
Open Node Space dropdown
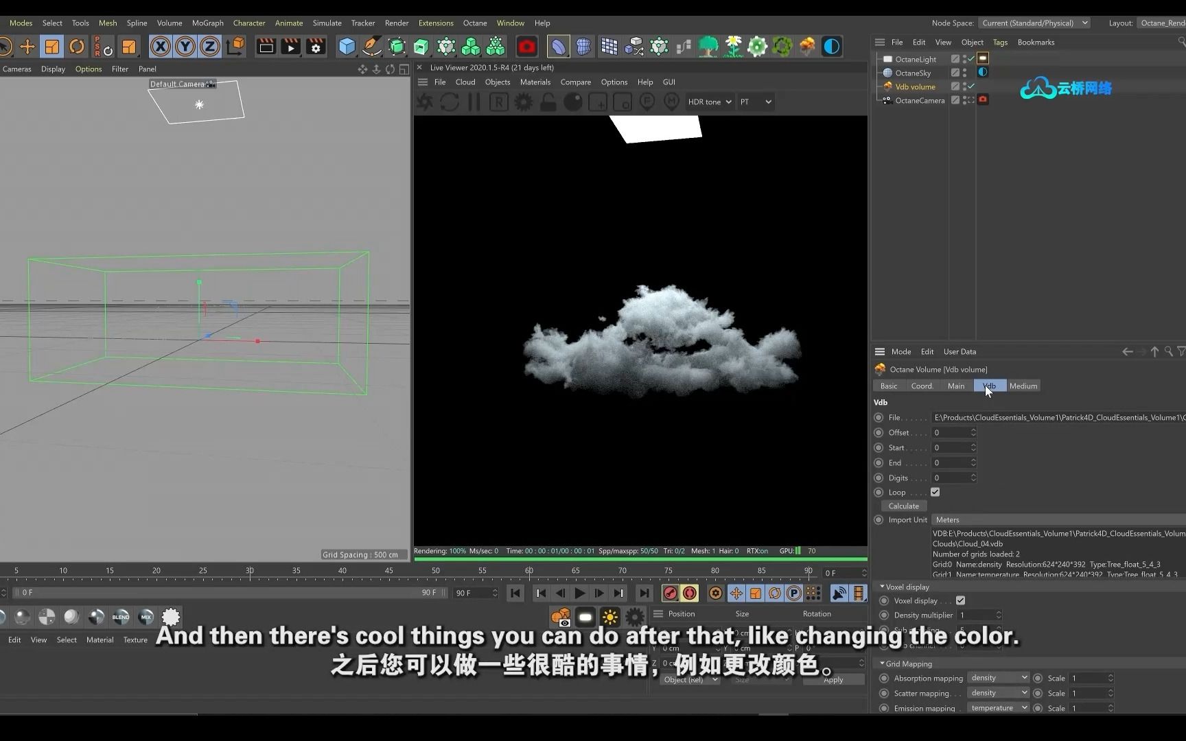[x=1034, y=23]
